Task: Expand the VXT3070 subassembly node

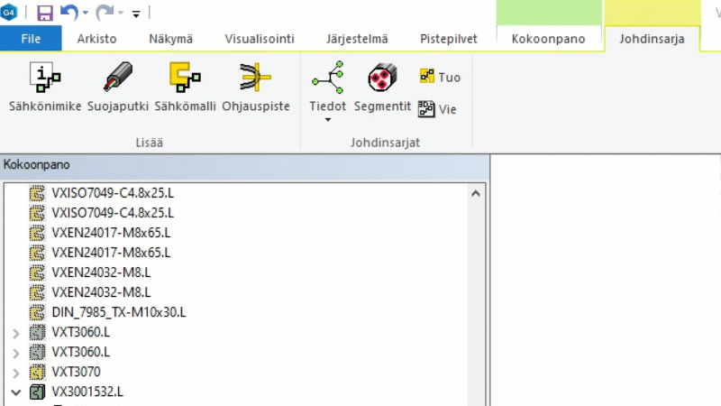Action: pyautogui.click(x=16, y=373)
